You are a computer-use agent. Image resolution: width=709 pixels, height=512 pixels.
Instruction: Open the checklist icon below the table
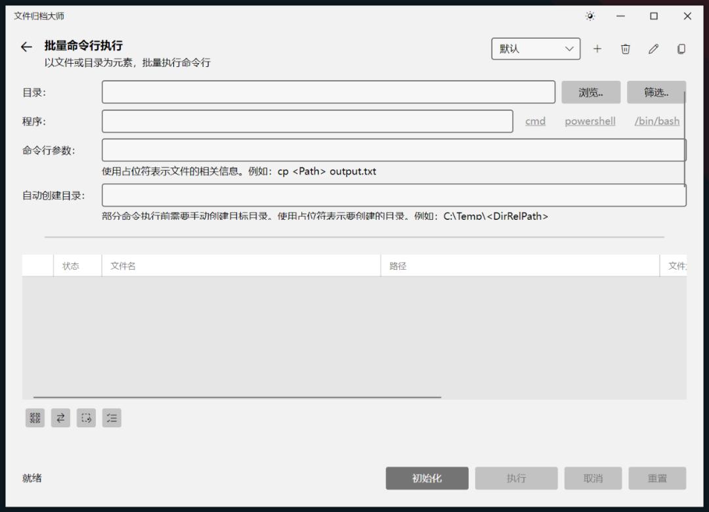111,417
